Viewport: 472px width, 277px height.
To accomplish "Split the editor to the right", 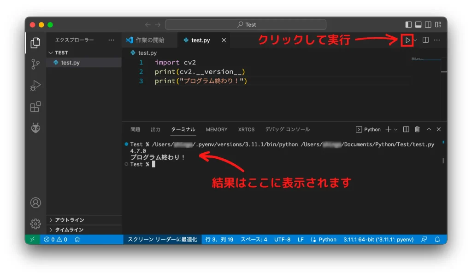I will pyautogui.click(x=425, y=40).
